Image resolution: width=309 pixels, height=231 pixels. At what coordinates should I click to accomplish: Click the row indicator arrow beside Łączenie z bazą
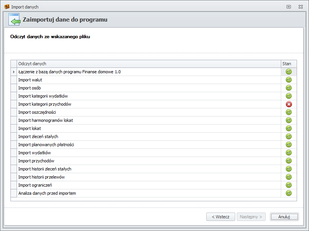[x=14, y=72]
